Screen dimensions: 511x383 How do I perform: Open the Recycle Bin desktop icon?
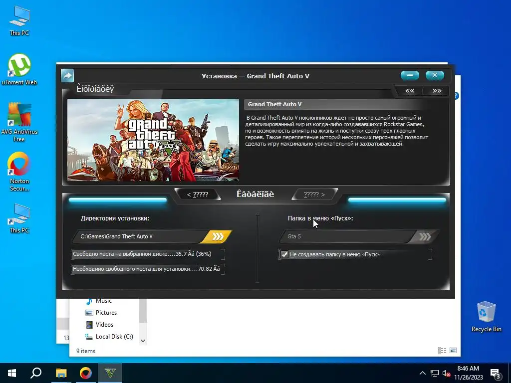[x=486, y=317]
